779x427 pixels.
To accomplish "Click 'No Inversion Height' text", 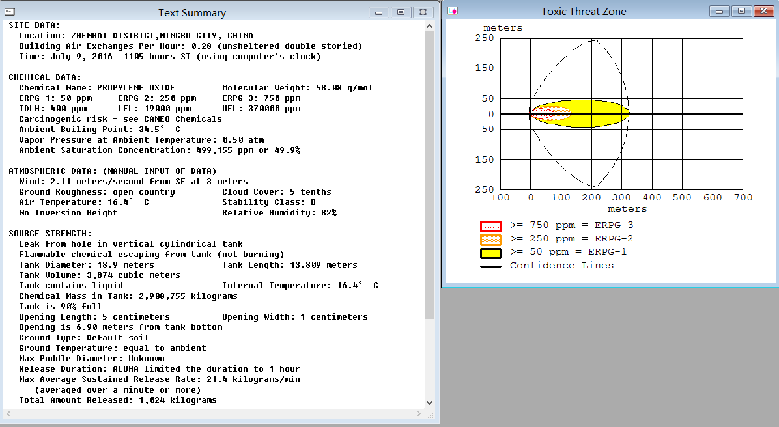I will tap(68, 213).
